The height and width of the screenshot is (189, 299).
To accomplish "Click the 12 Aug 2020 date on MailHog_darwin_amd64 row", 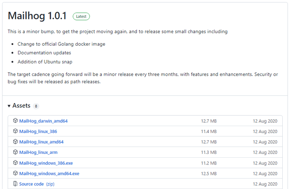I will click(265, 121).
